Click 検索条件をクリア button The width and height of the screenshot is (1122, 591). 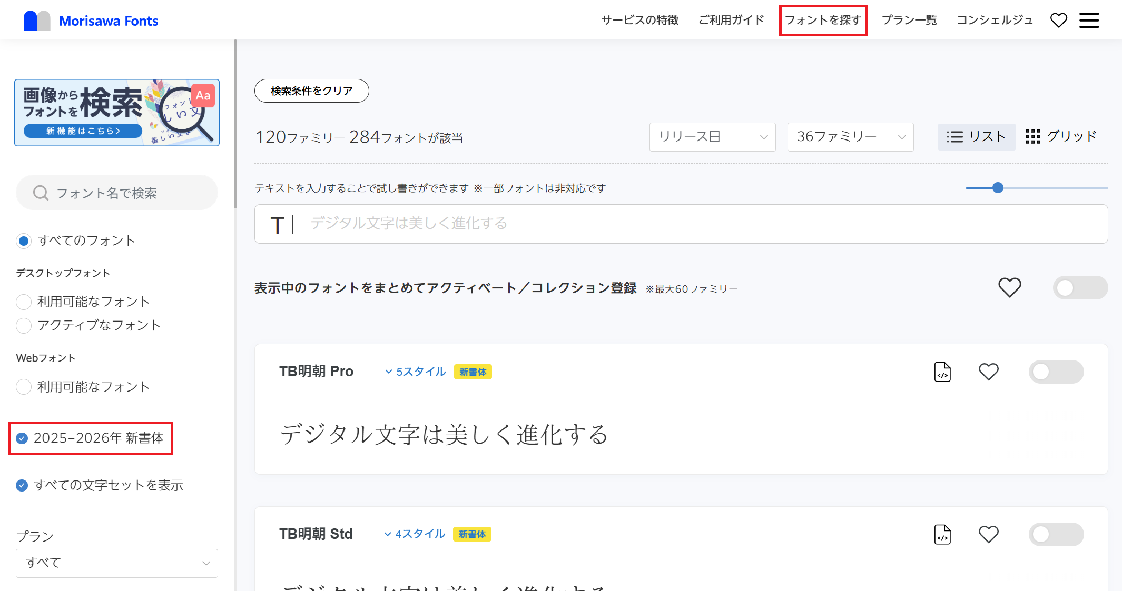(312, 91)
